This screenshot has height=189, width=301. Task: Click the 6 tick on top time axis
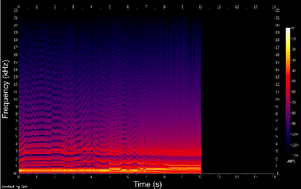click(128, 7)
